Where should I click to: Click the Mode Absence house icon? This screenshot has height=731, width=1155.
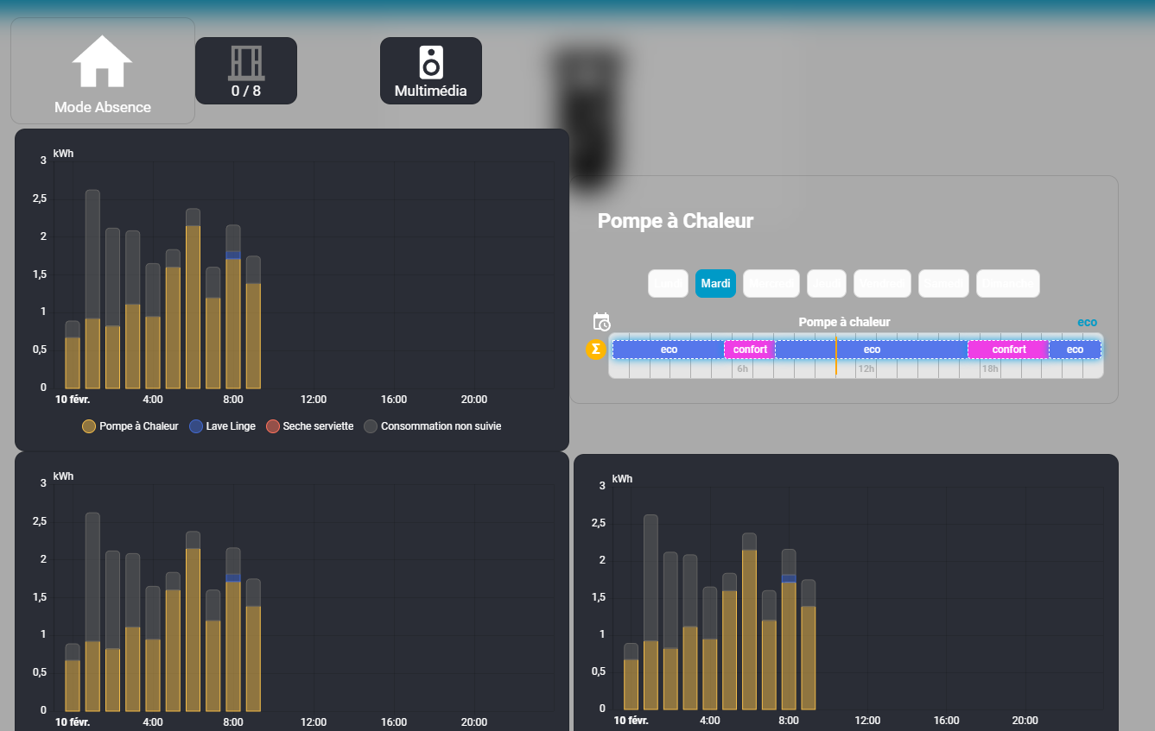pos(102,62)
